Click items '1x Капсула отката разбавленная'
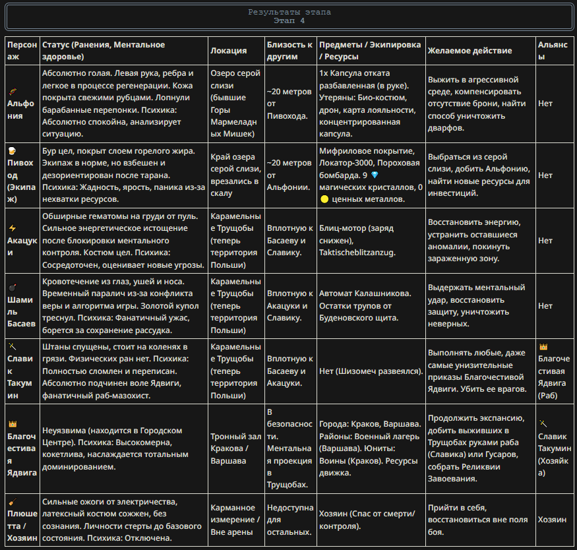This screenshot has width=577, height=550. [368, 104]
